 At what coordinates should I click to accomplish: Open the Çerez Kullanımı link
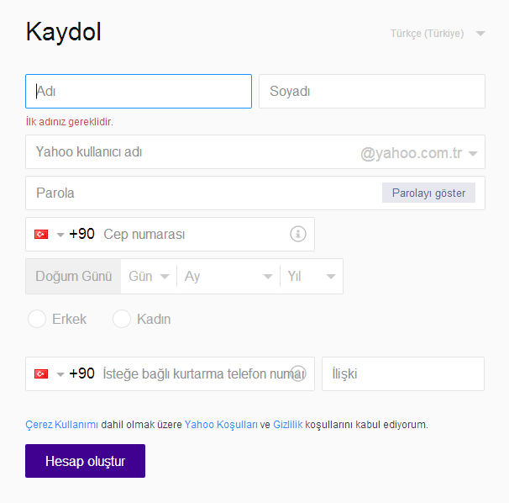[61, 425]
